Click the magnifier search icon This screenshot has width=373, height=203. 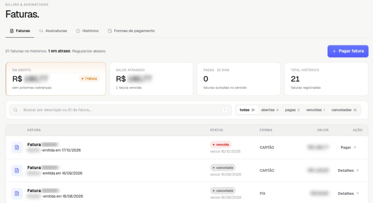(15, 110)
